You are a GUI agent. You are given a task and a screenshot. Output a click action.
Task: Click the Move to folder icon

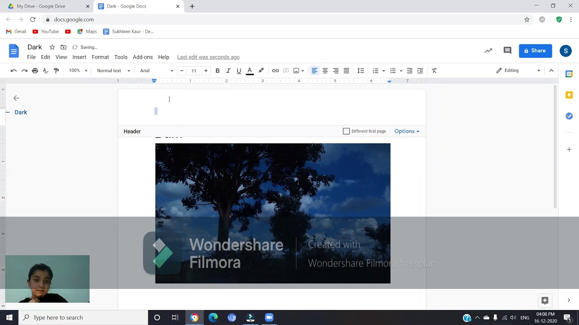[63, 47]
